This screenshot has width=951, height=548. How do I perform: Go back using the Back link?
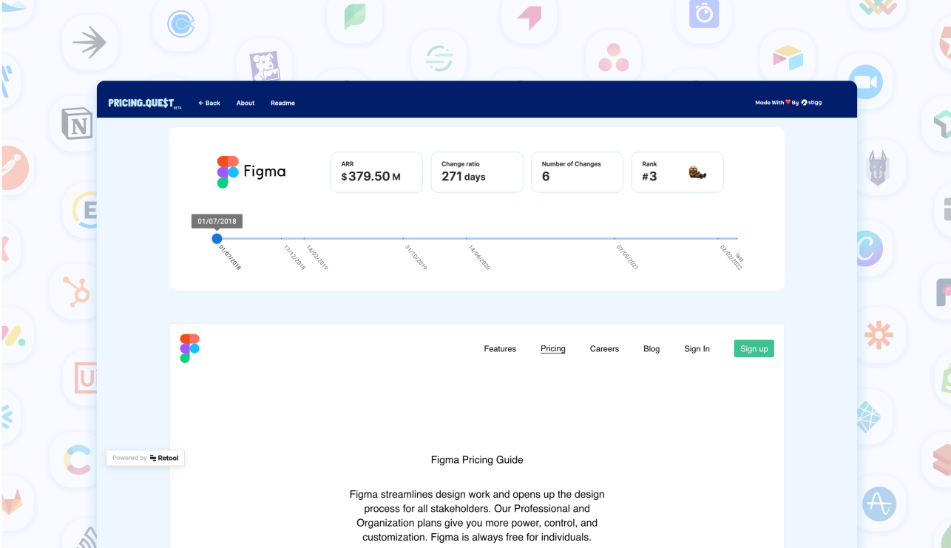click(x=209, y=103)
